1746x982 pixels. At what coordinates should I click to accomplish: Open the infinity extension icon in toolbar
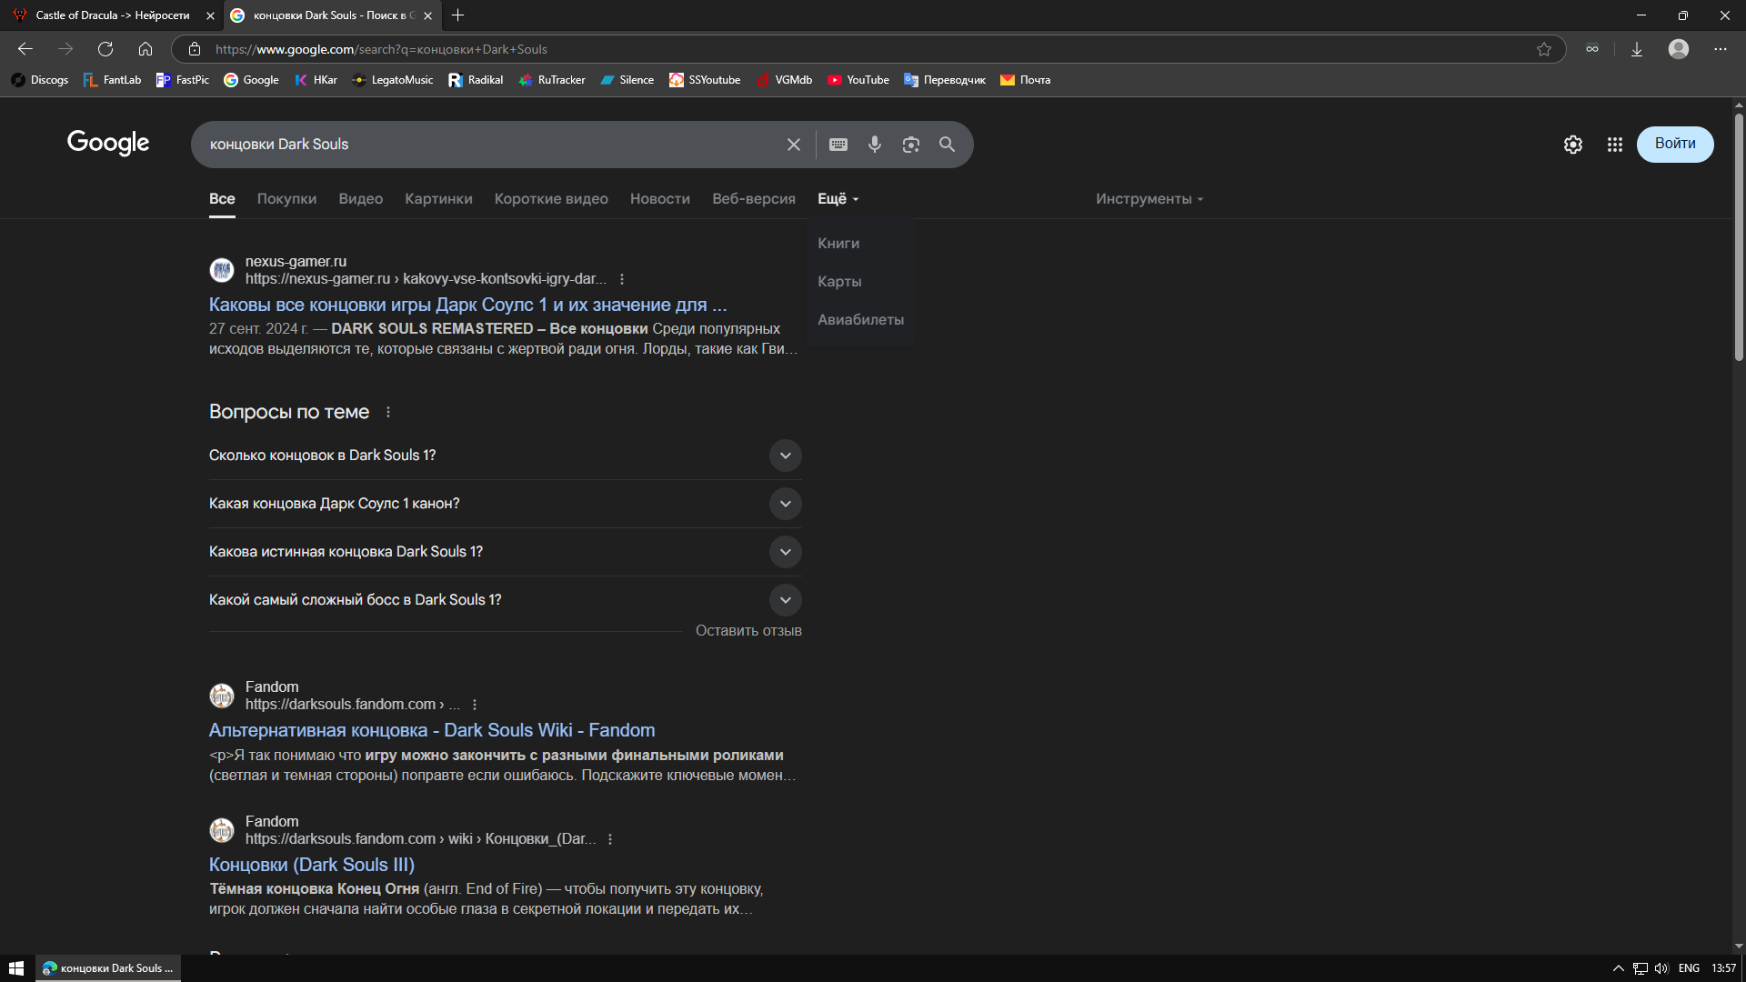point(1592,49)
